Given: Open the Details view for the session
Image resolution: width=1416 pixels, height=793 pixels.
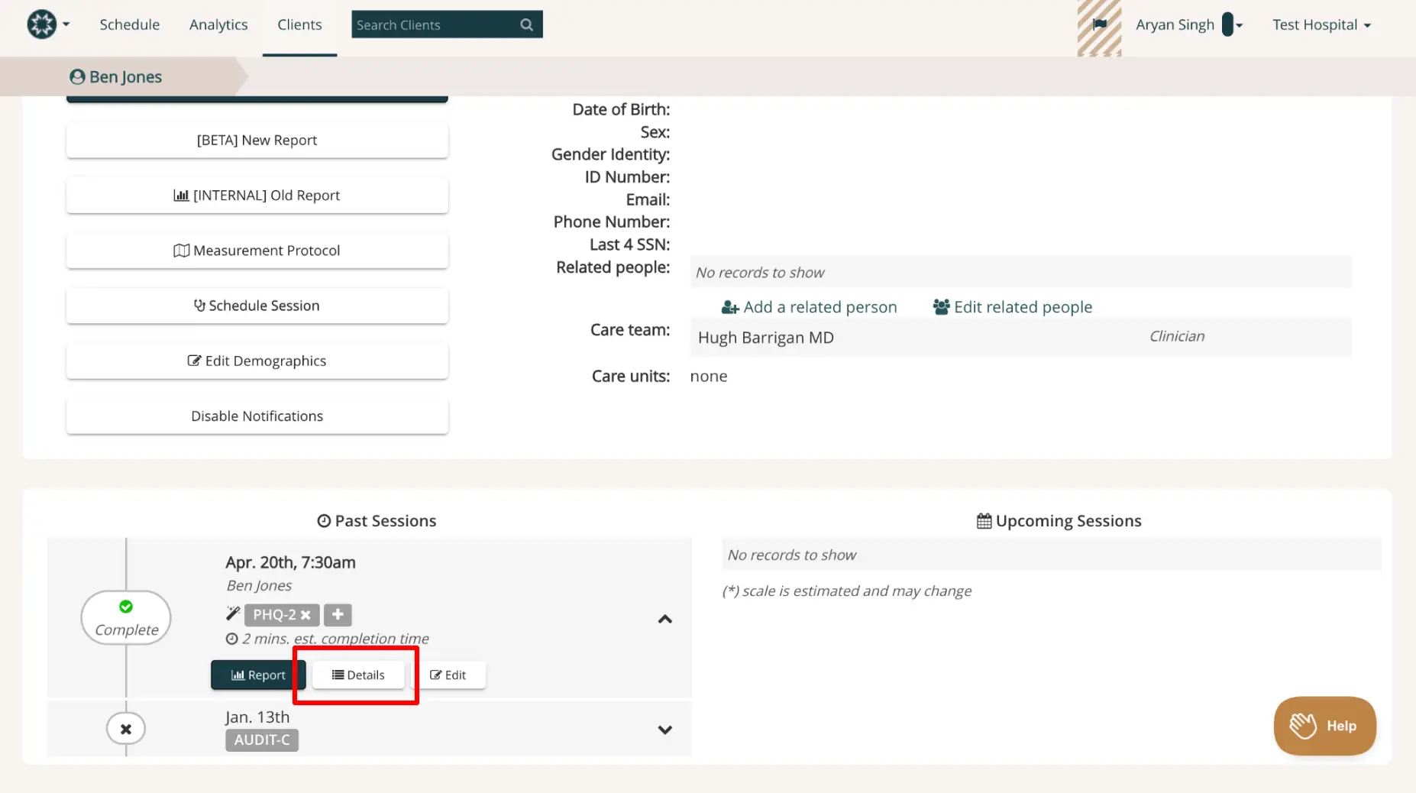Looking at the screenshot, I should (x=357, y=675).
